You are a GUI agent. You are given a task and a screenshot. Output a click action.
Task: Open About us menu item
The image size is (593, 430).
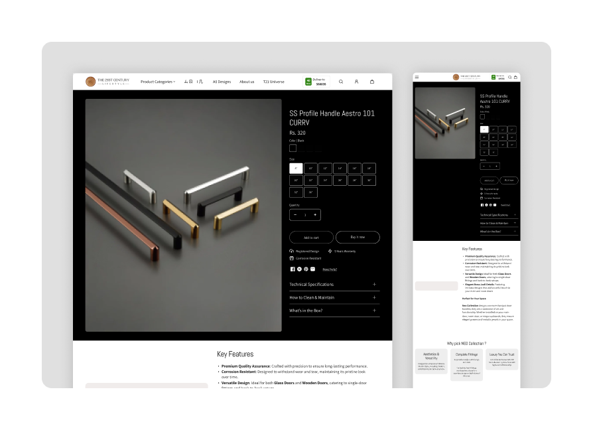click(x=247, y=82)
